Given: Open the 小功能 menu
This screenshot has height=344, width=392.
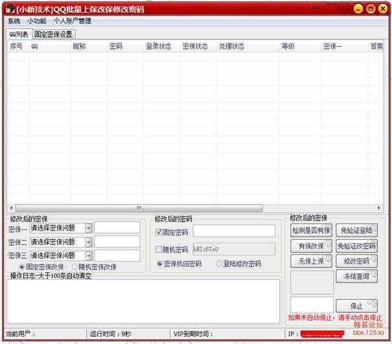Looking at the screenshot, I should pyautogui.click(x=37, y=21).
